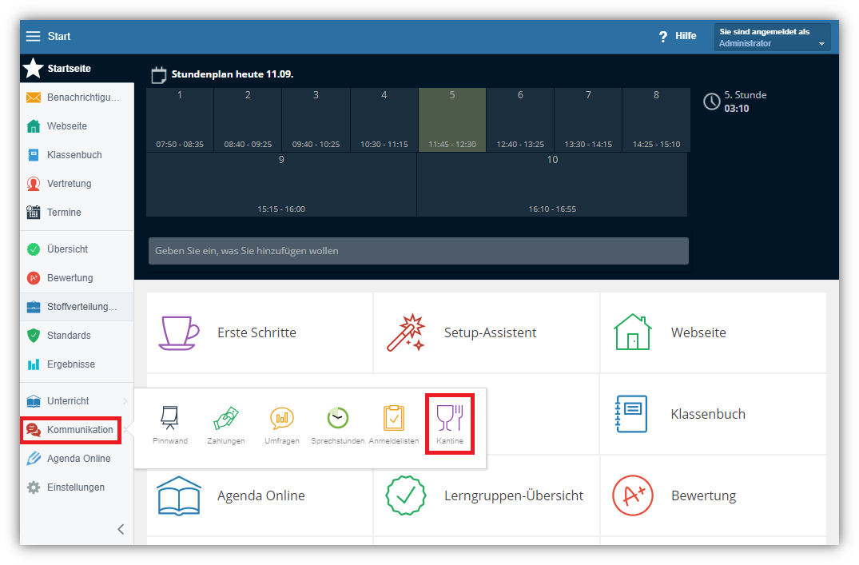Screen dimensions: 859x565
Task: Expand the Unterricht submenu arrow
Action: pos(125,401)
